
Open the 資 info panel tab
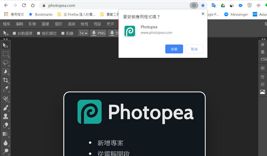tap(263, 44)
